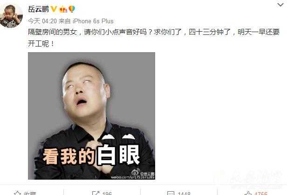Click the weibo.com watermark on the image
287x195 pixels.
[x=132, y=177]
